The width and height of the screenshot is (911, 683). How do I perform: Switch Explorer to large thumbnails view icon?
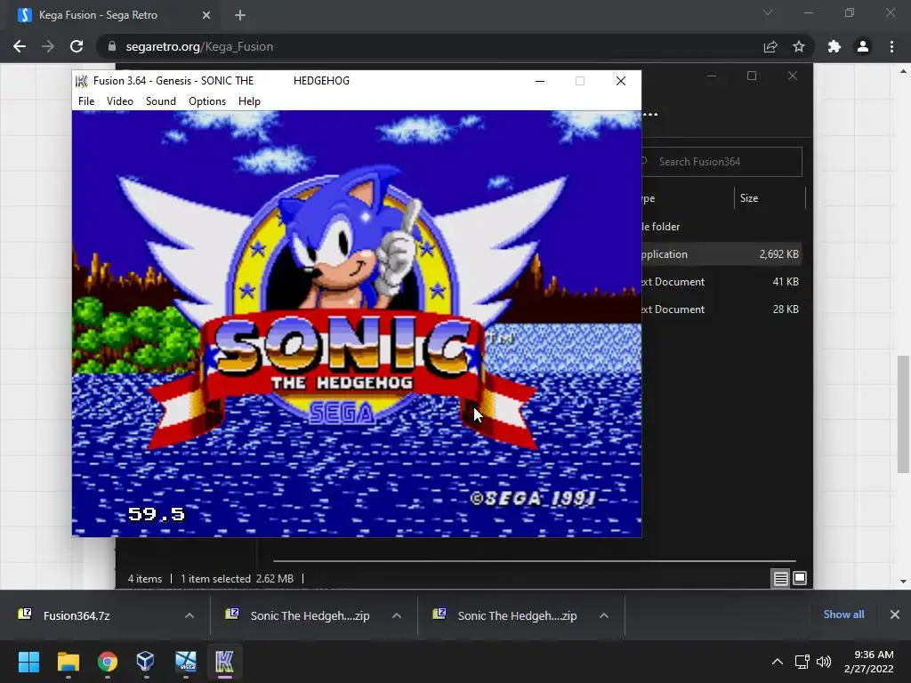pyautogui.click(x=800, y=578)
